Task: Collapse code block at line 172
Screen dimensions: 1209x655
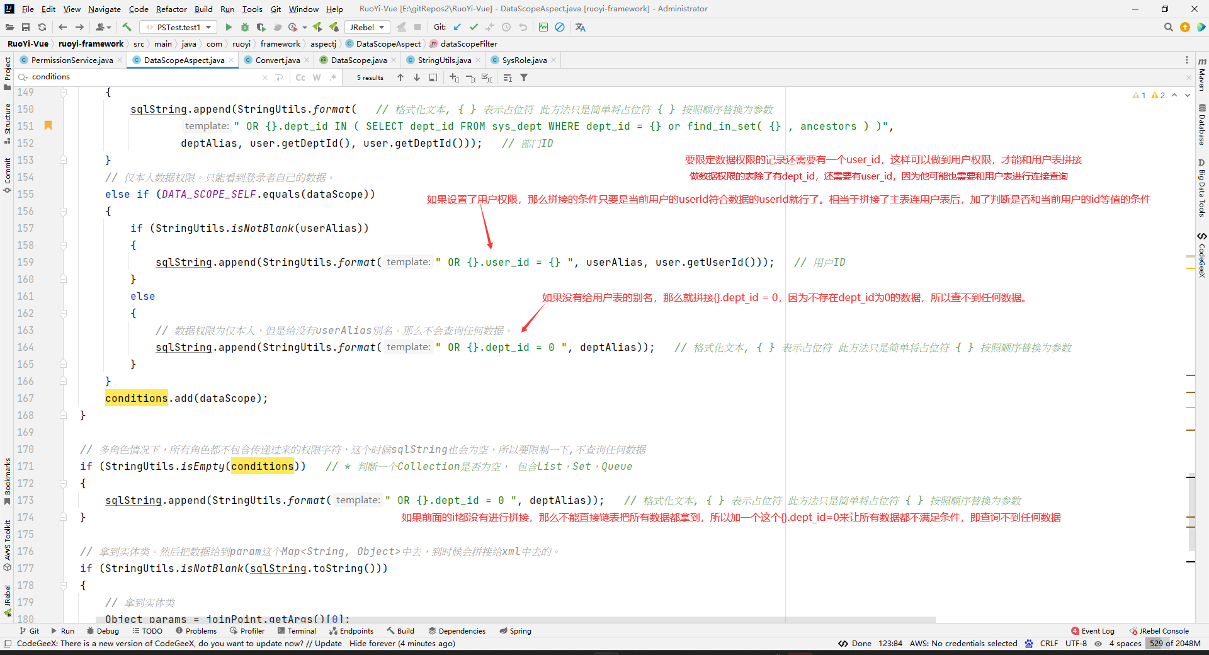Action: click(x=64, y=483)
